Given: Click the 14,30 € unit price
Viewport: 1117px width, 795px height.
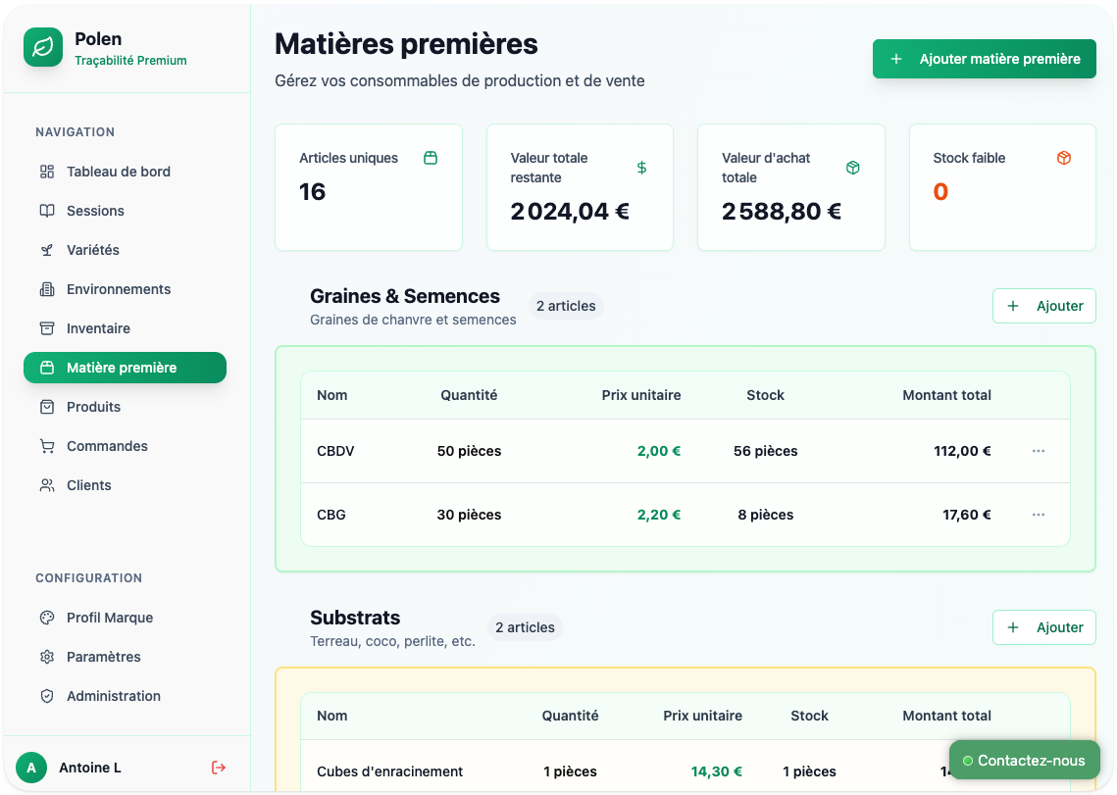Looking at the screenshot, I should (717, 771).
